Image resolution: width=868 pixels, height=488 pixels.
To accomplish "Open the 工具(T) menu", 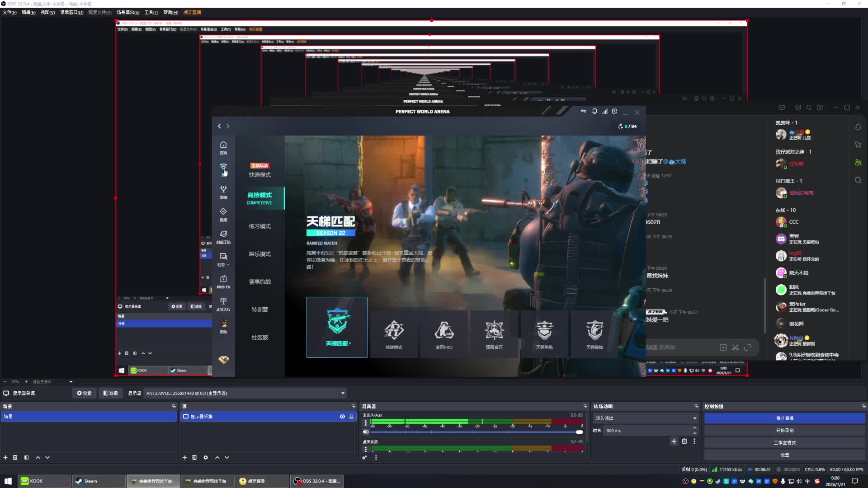I will click(x=151, y=12).
